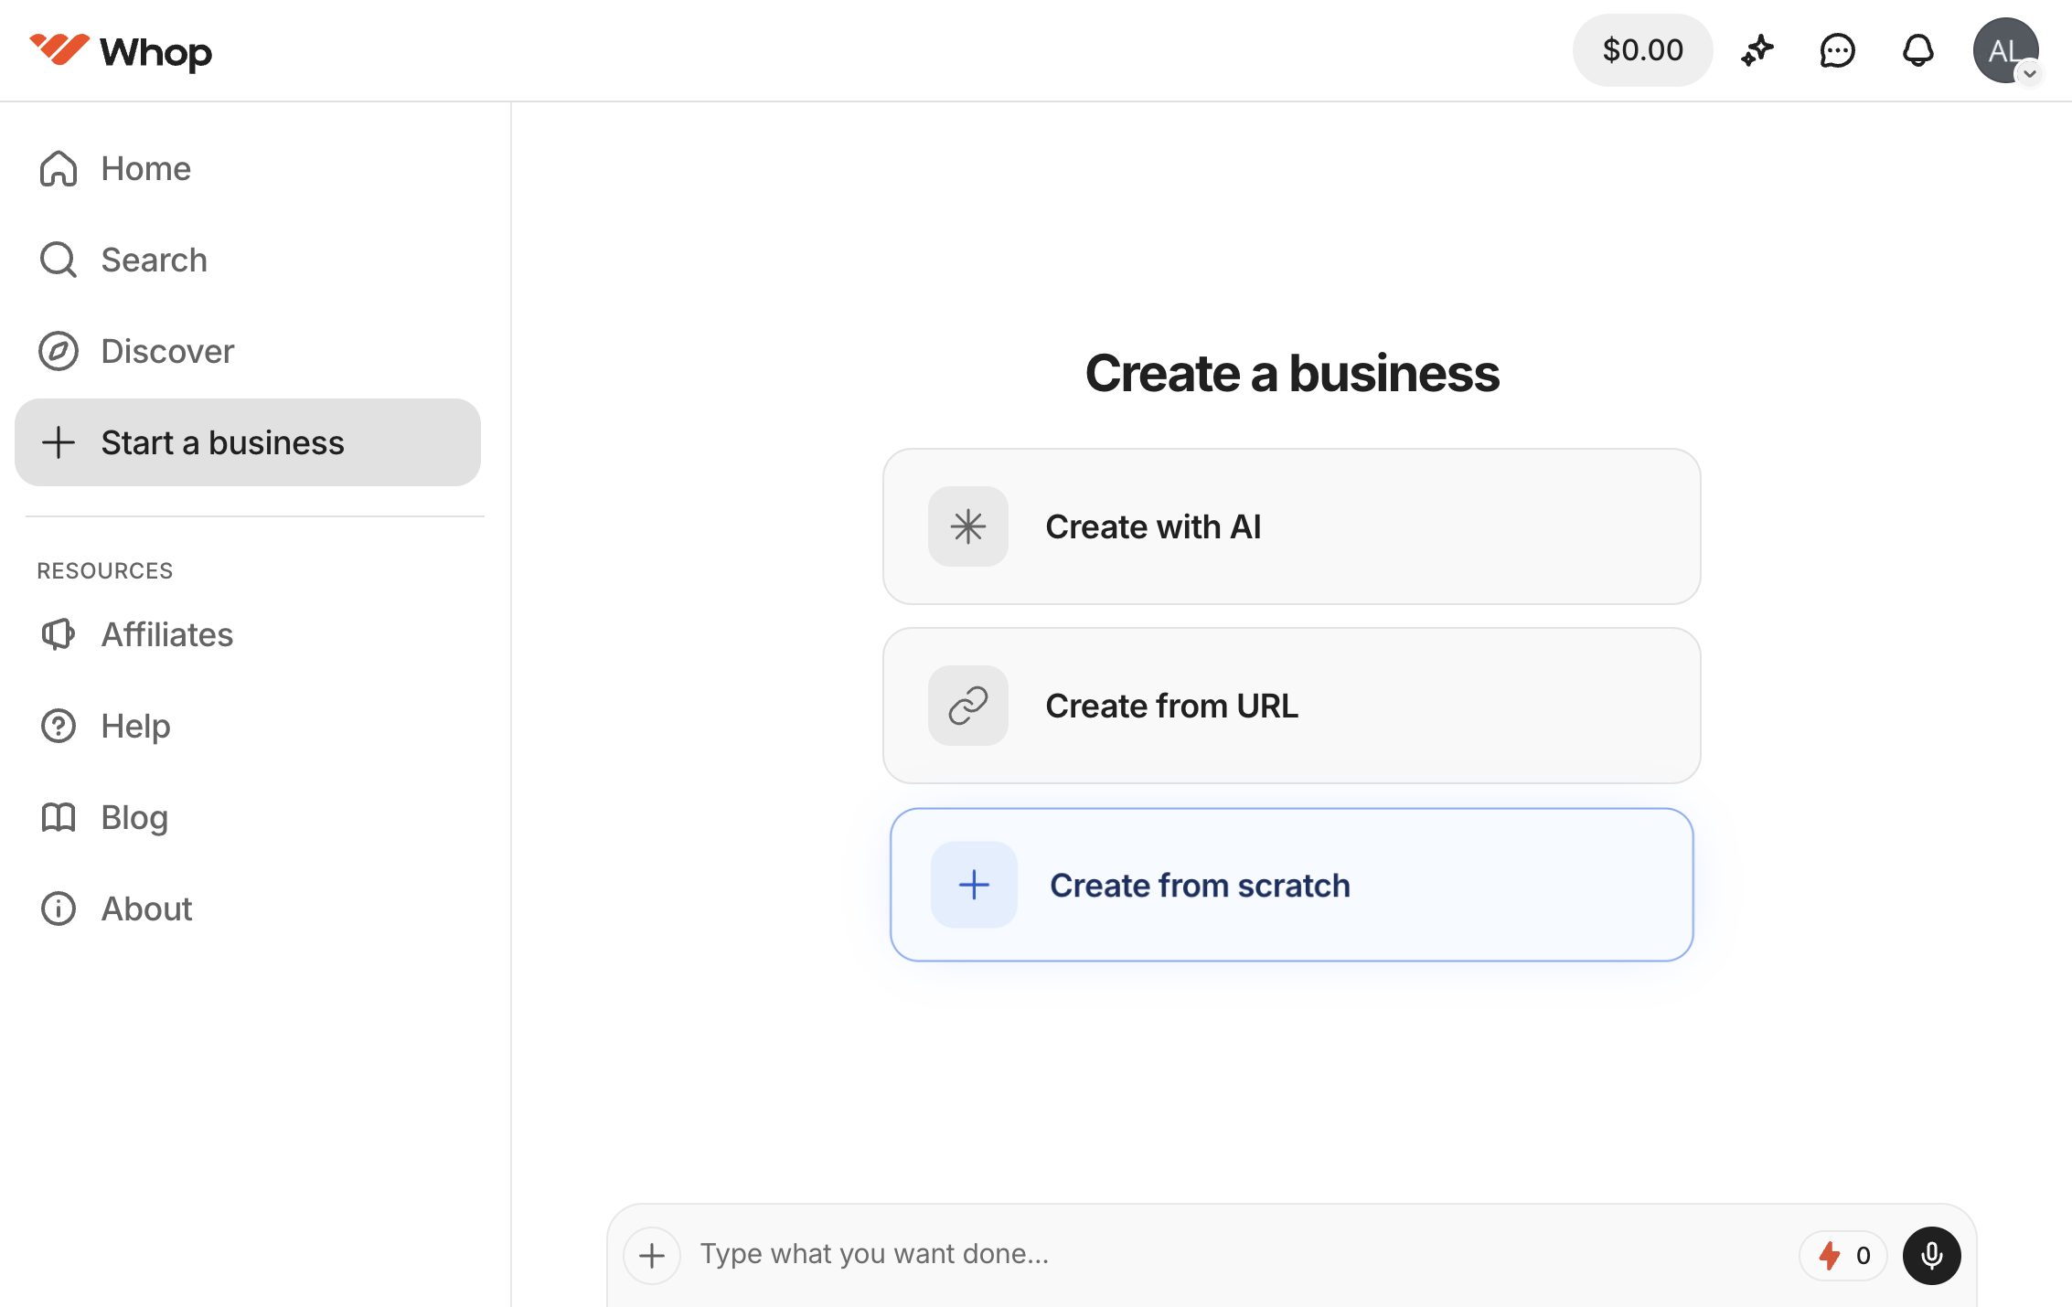Open Affiliates resource link
2072x1307 pixels.
(248, 634)
